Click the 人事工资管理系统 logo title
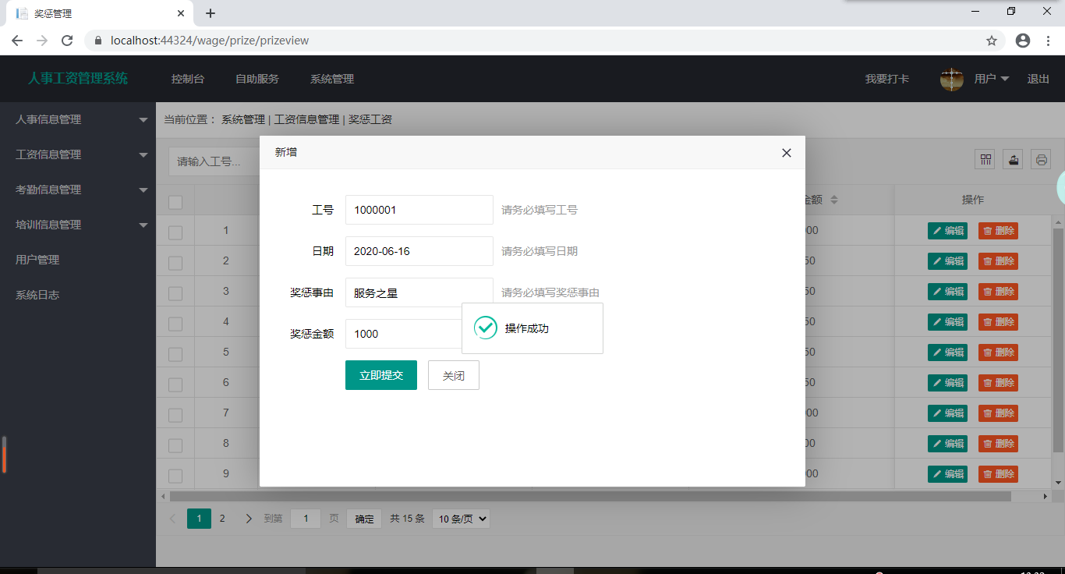The image size is (1065, 574). coord(78,78)
